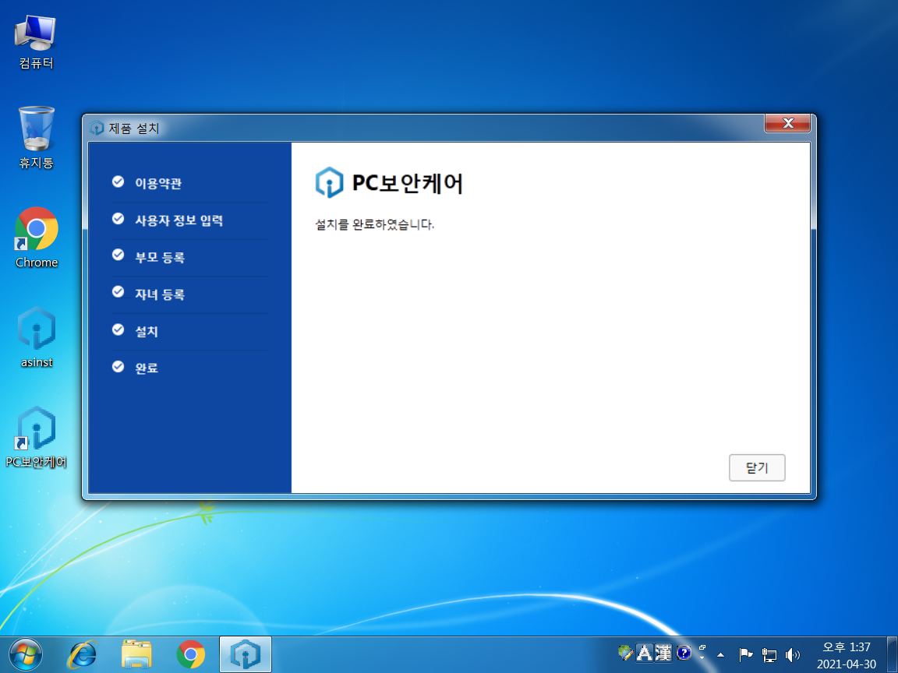Screen dimensions: 898x673
Task: Select the asinst desktop icon
Action: 36,337
